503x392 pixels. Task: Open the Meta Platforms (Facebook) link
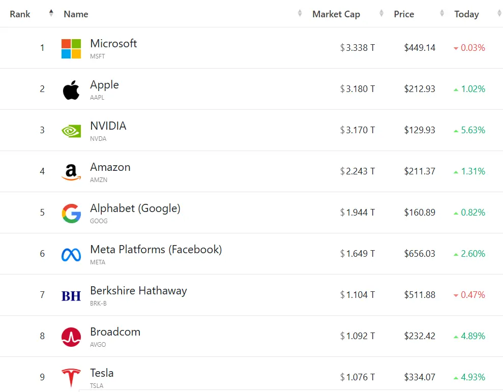click(156, 250)
